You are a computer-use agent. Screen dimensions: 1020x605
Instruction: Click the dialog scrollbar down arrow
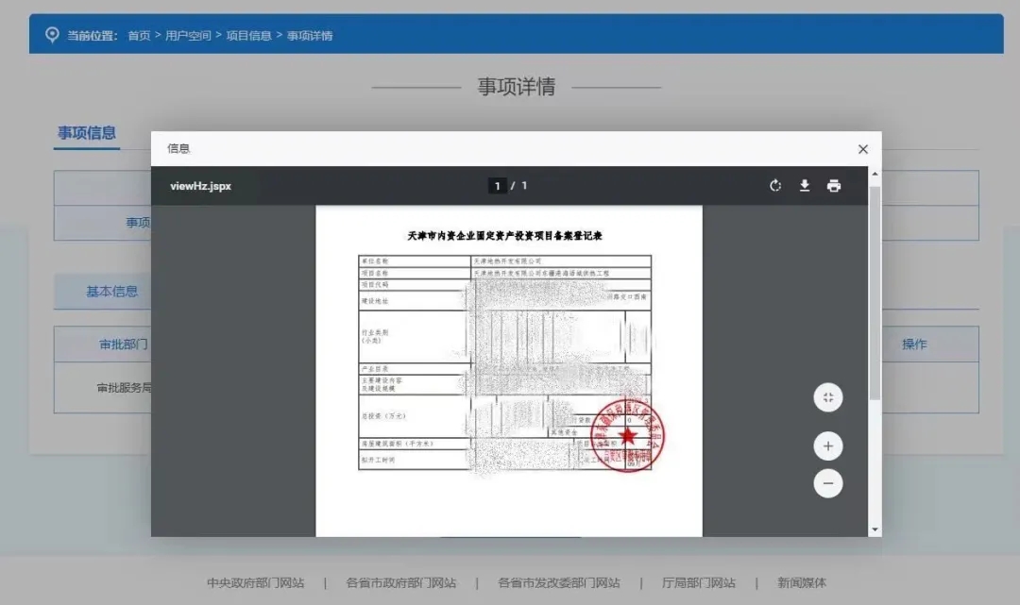click(x=875, y=529)
